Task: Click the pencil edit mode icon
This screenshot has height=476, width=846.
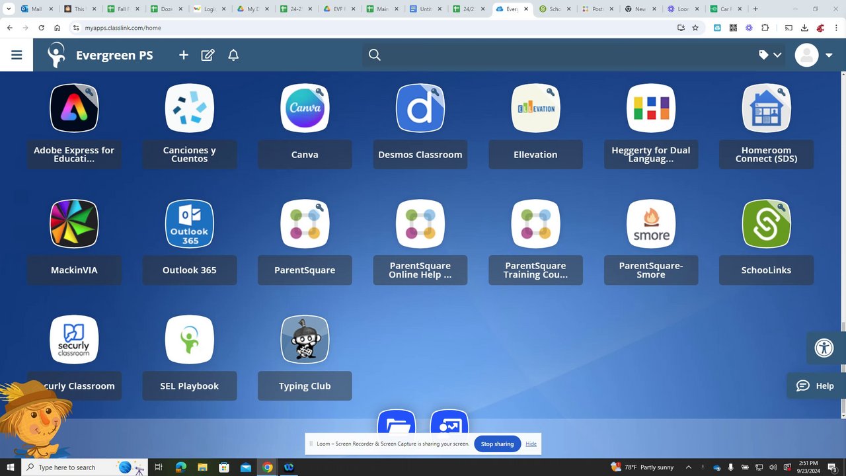Action: pos(208,55)
